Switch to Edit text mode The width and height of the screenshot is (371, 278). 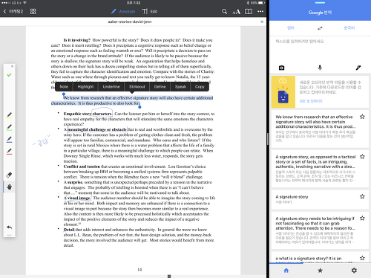pos(150,11)
